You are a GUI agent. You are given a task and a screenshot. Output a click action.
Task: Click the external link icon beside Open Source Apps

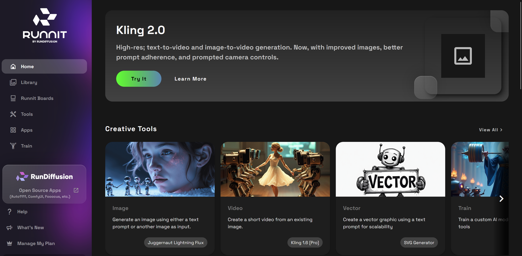tap(76, 190)
